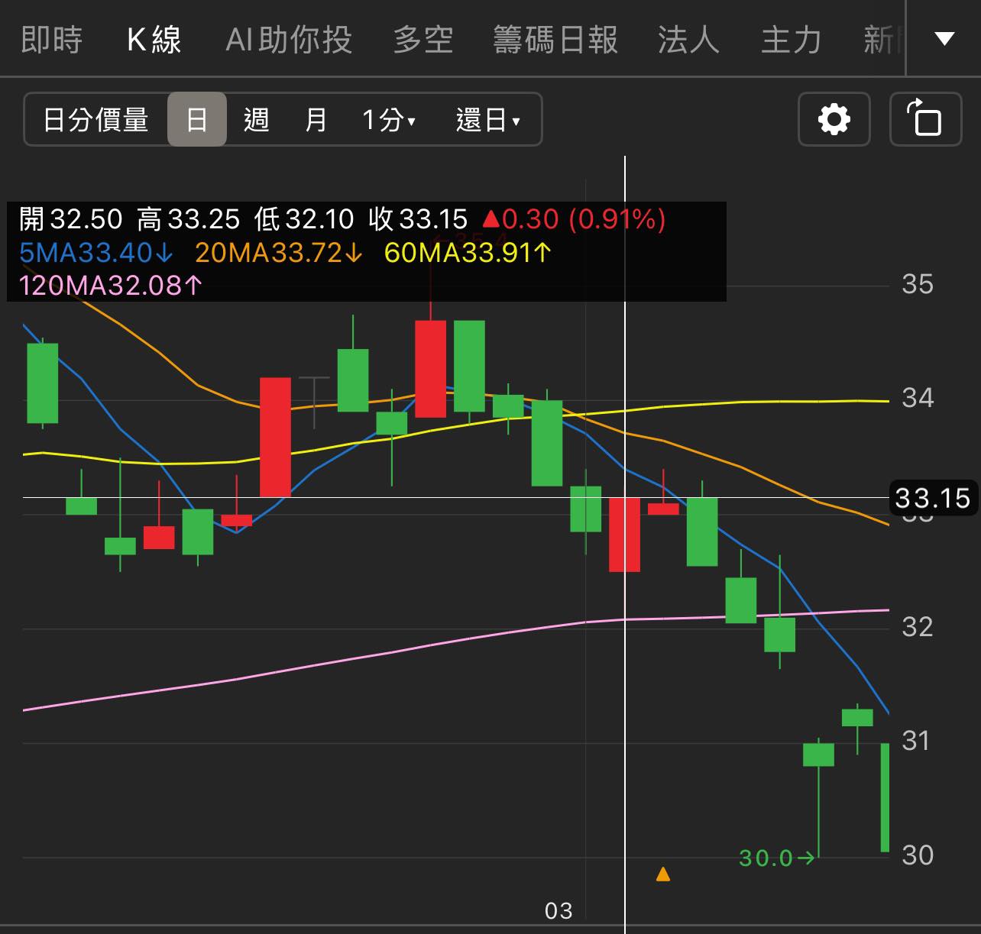The image size is (981, 934).
Task: Select the 法人 tab
Action: (x=685, y=40)
